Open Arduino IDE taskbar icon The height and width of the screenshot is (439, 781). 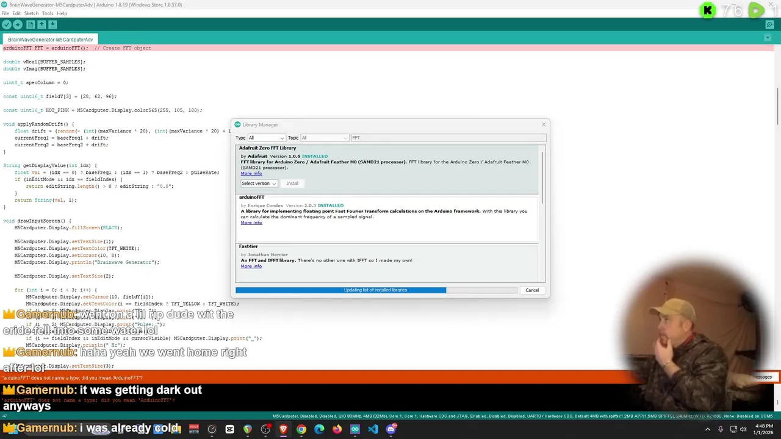pyautogui.click(x=355, y=429)
